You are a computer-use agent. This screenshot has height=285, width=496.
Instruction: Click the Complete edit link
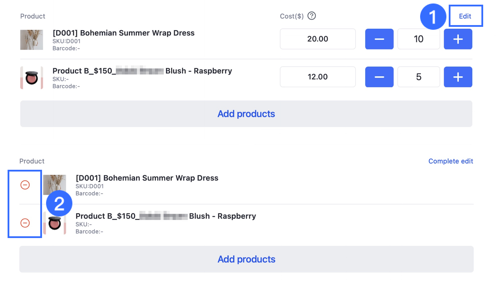450,161
